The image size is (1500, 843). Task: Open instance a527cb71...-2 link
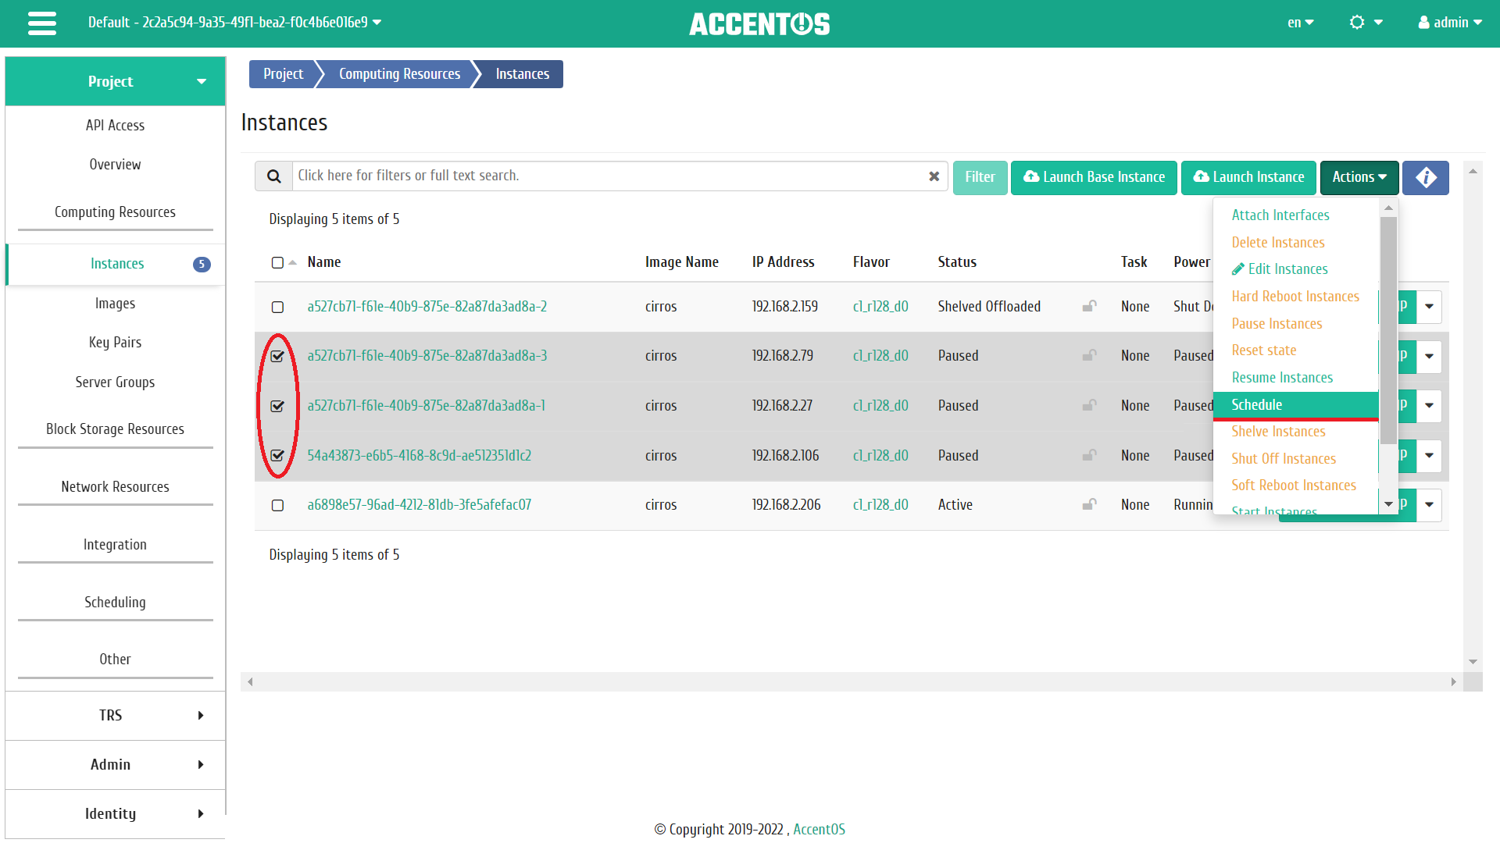[x=427, y=307]
